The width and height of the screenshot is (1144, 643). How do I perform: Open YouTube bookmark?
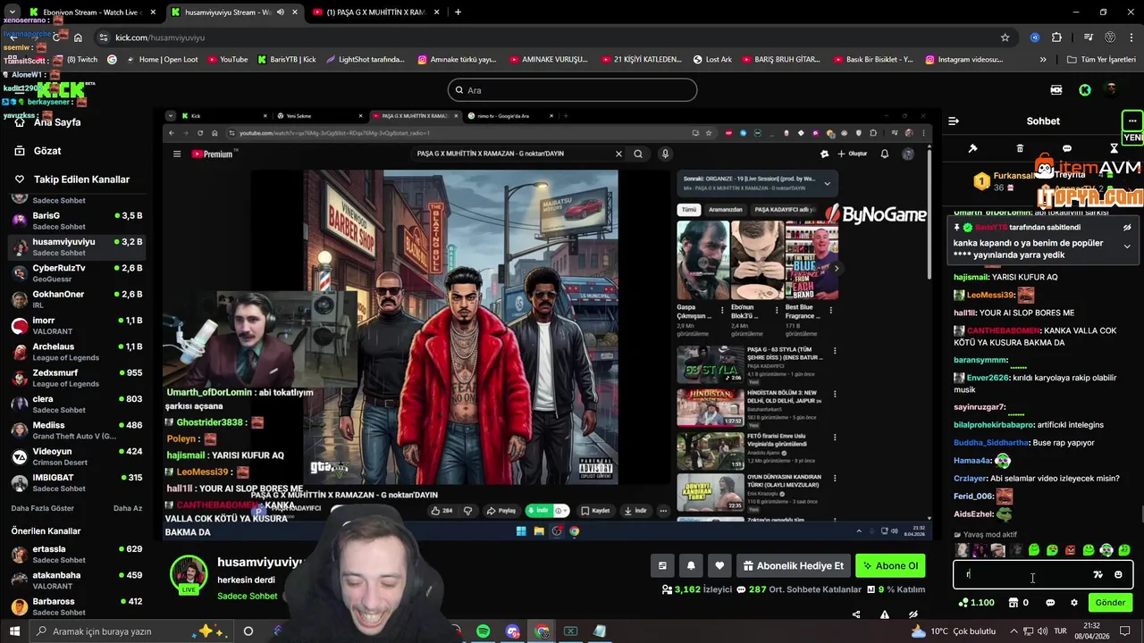(x=228, y=60)
